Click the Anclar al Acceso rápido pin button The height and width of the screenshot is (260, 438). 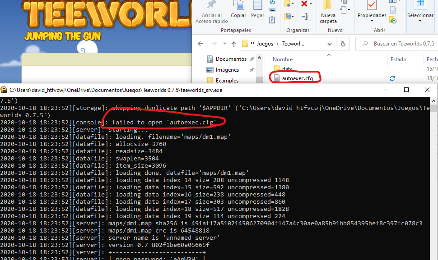211,12
